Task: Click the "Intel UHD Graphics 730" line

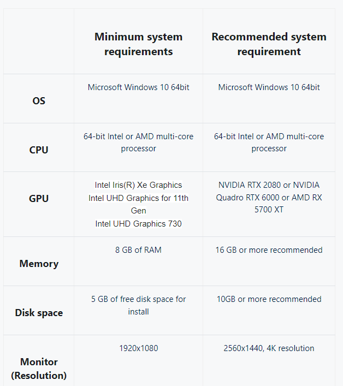Action: coord(138,223)
